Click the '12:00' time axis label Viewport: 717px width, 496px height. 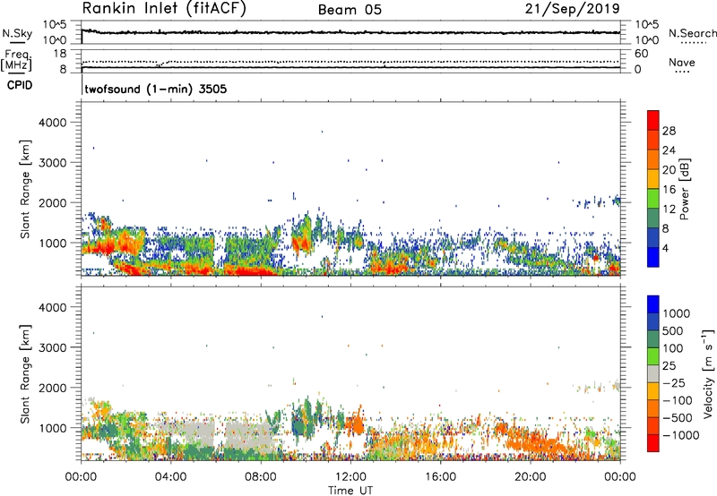[x=350, y=477]
